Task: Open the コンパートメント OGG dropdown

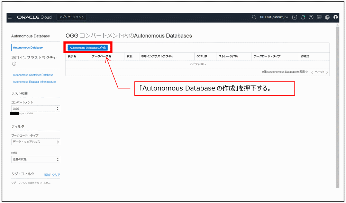Action: 36,108
